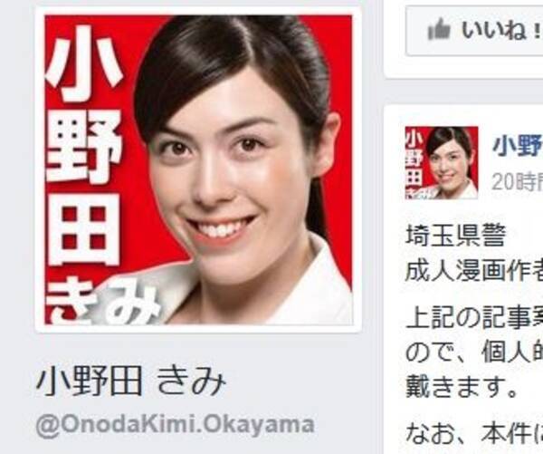Click the post line starting with 上記の記事
543x454 pixels.
pyautogui.click(x=474, y=316)
